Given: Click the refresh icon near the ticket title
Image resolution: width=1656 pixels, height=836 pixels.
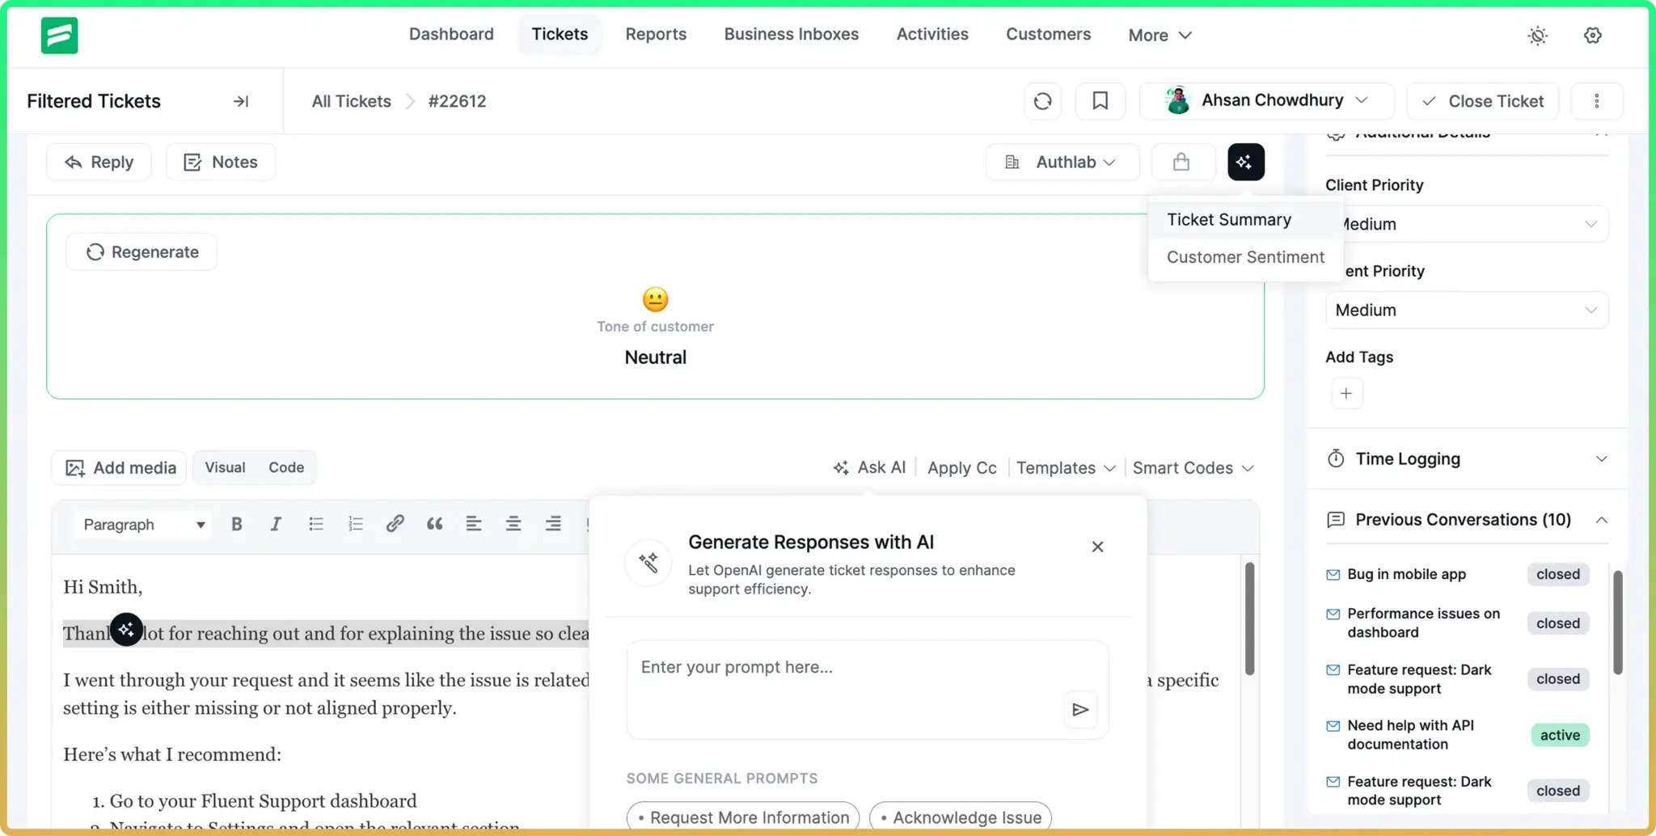Looking at the screenshot, I should click(1042, 100).
